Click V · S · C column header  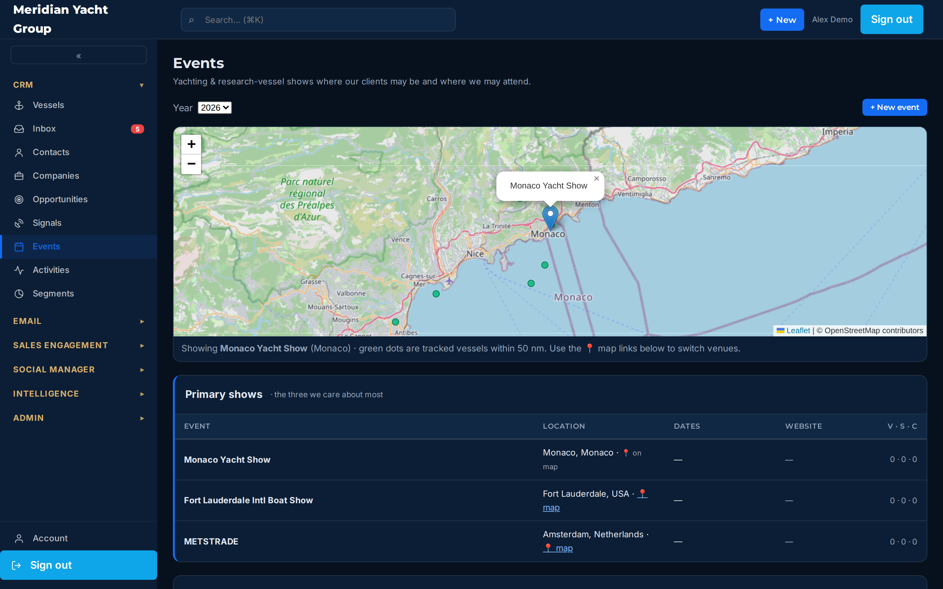point(902,426)
